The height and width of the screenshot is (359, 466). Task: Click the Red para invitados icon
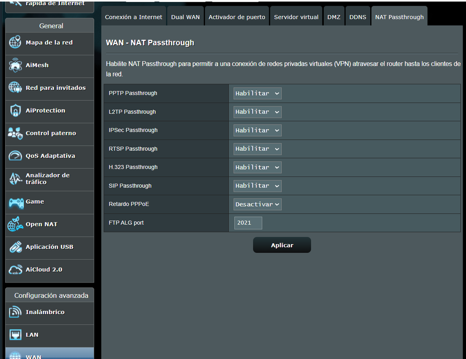click(15, 88)
